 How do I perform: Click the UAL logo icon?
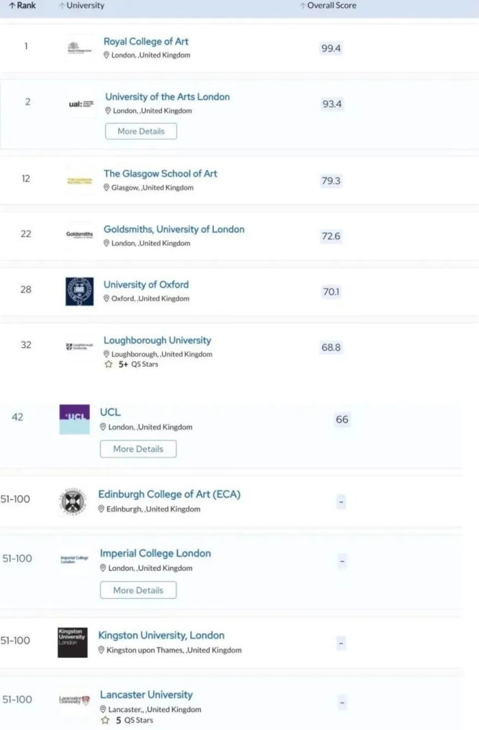tap(80, 104)
